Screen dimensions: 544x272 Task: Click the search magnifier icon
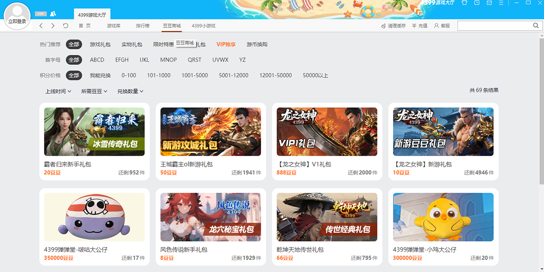(x=536, y=25)
